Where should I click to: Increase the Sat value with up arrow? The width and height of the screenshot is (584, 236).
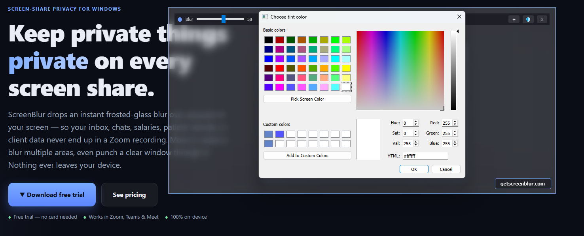point(416,132)
